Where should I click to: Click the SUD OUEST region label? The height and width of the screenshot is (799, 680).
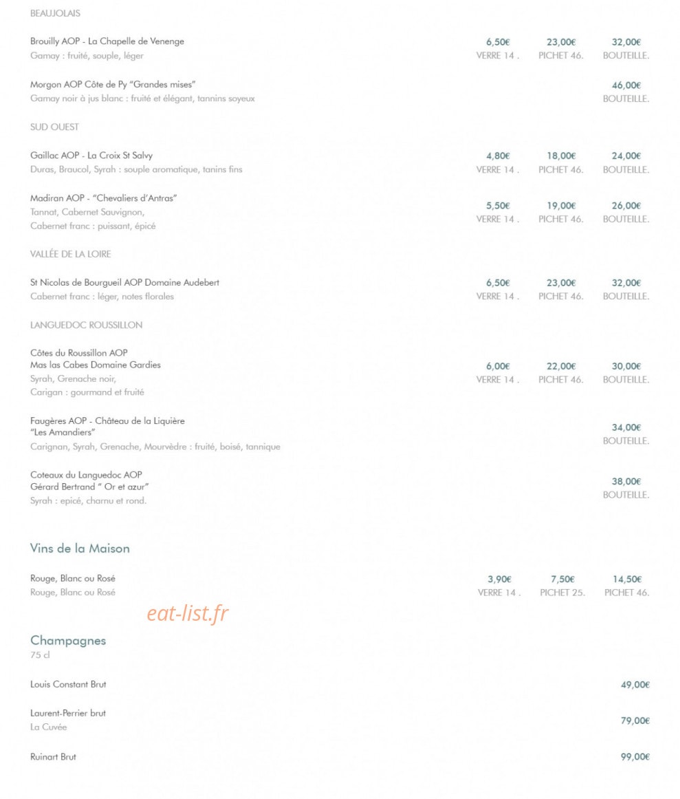coord(54,127)
